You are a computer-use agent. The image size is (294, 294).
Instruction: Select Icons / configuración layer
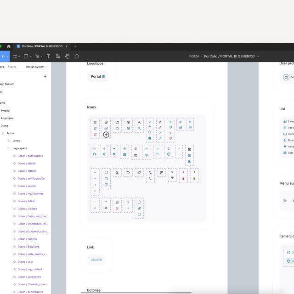coord(31,179)
